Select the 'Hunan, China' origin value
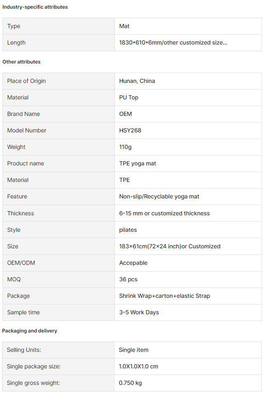Image resolution: width=264 pixels, height=396 pixels. pos(137,81)
